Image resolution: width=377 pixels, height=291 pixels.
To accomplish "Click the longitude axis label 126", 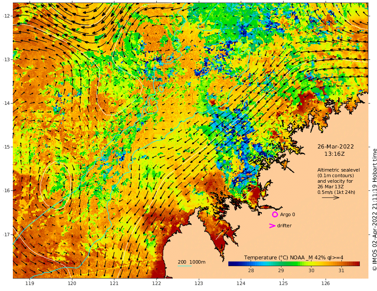I will tap(326, 283).
